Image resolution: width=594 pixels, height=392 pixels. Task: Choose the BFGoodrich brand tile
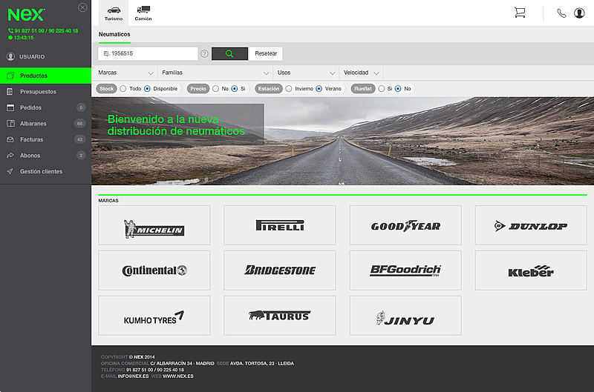pos(405,270)
